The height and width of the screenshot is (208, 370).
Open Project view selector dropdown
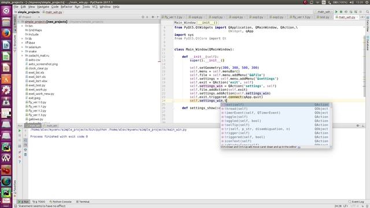tap(29, 17)
